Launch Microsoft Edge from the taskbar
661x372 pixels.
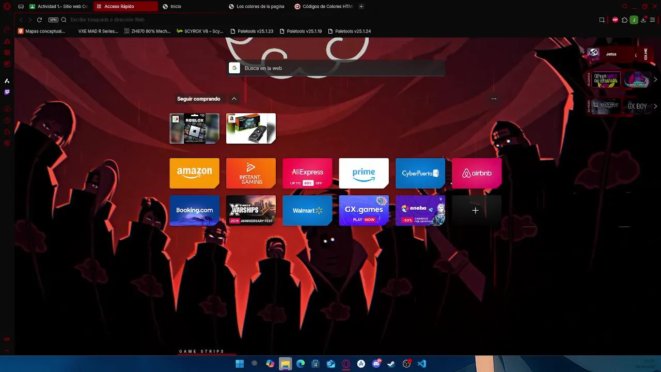(x=301, y=364)
